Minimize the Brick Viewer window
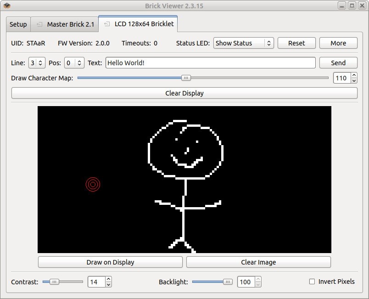 pyautogui.click(x=342, y=6)
